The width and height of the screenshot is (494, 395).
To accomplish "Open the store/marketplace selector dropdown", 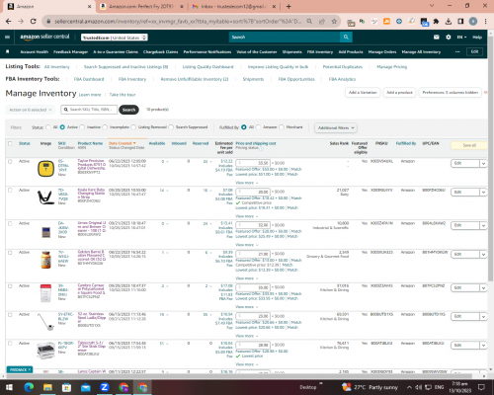I will pos(115,38).
